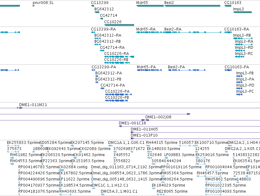Select protein ImpL3-PD
The height and width of the screenshot is (196, 260).
[x=239, y=88]
